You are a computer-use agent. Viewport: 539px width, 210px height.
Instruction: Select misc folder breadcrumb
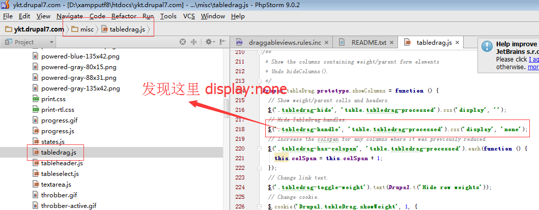pyautogui.click(x=82, y=29)
